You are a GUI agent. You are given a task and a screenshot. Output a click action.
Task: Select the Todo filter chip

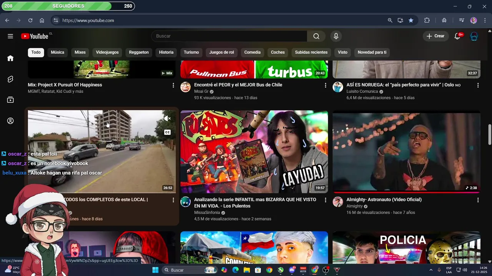(x=36, y=52)
